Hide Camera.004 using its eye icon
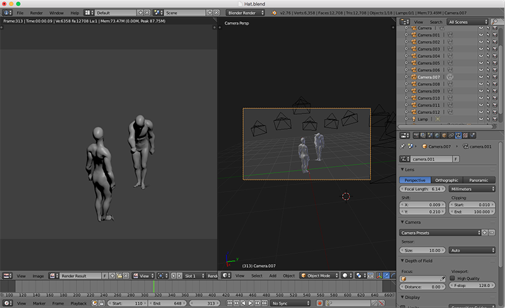This screenshot has width=505, height=308. [481, 56]
